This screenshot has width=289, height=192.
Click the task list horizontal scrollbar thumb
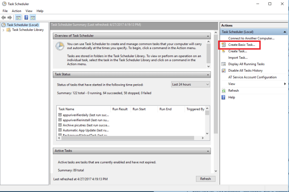tap(128, 138)
